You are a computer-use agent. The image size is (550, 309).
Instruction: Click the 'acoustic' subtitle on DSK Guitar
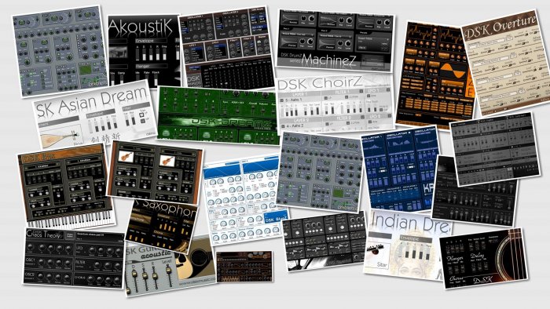[x=156, y=255]
